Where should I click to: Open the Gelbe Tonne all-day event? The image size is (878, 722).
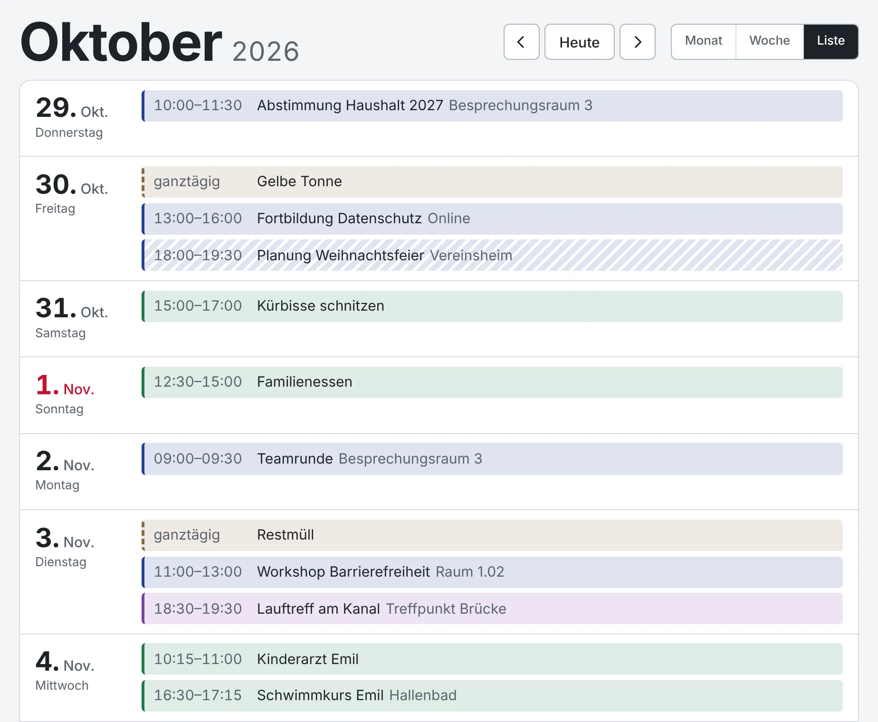tap(492, 182)
